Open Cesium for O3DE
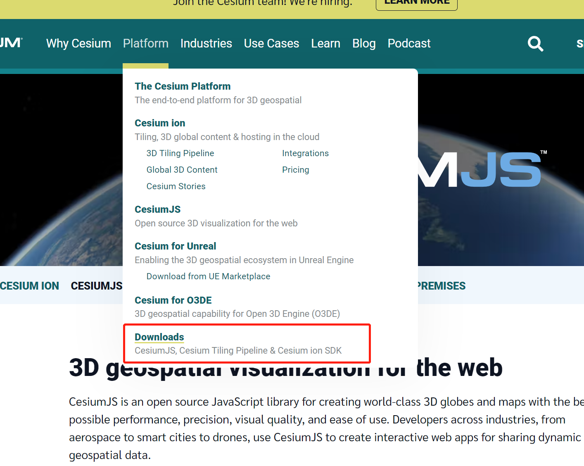 173,300
